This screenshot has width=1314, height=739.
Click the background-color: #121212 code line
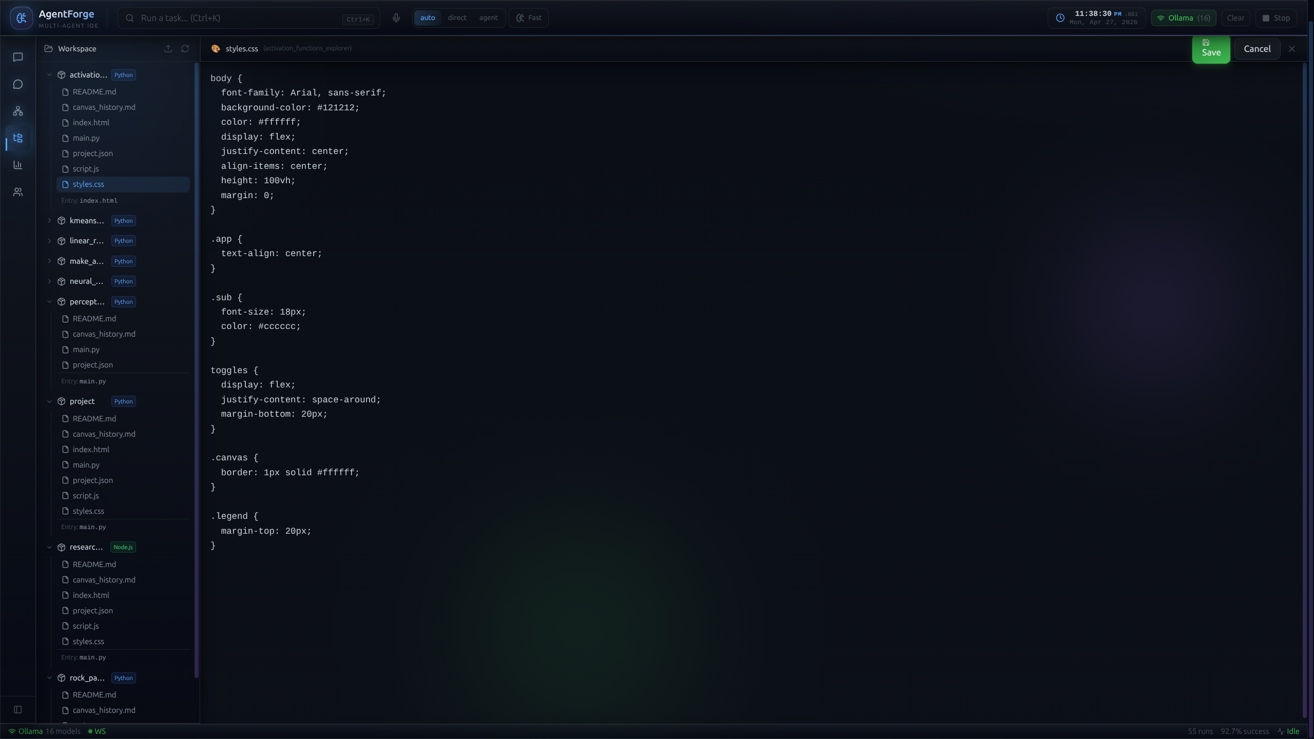[290, 108]
